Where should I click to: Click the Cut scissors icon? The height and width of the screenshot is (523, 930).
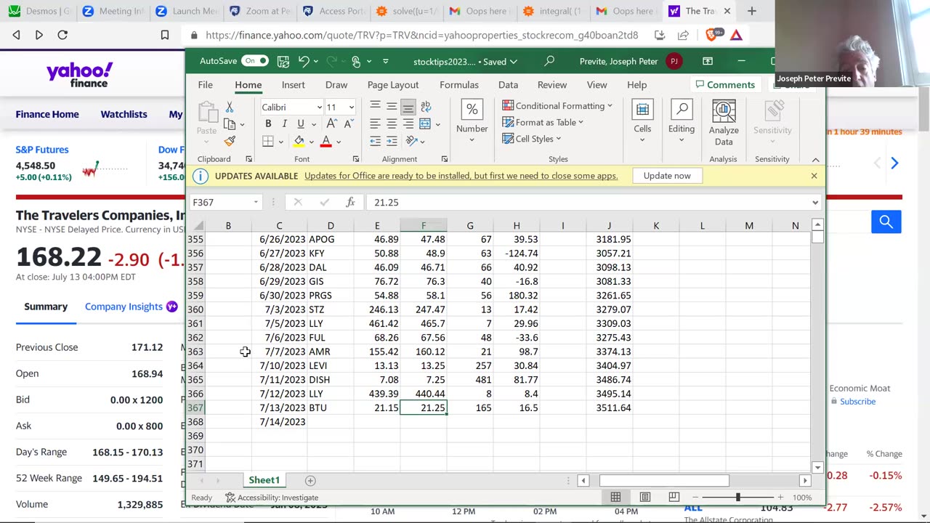[x=230, y=107]
